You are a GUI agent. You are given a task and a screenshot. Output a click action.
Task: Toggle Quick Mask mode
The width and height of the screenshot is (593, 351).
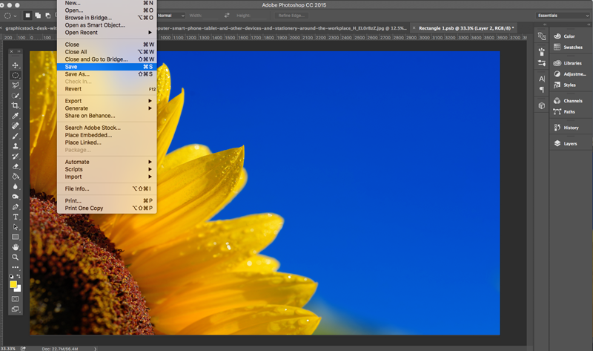pyautogui.click(x=15, y=299)
